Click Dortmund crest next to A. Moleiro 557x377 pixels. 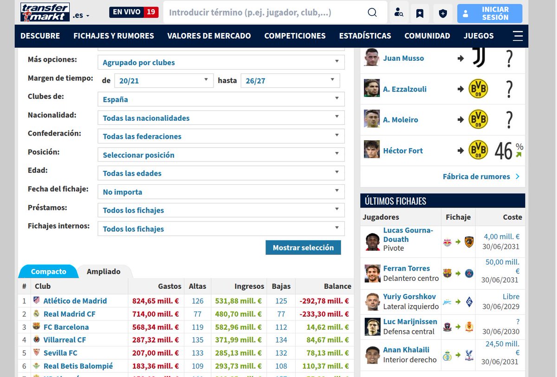(479, 119)
